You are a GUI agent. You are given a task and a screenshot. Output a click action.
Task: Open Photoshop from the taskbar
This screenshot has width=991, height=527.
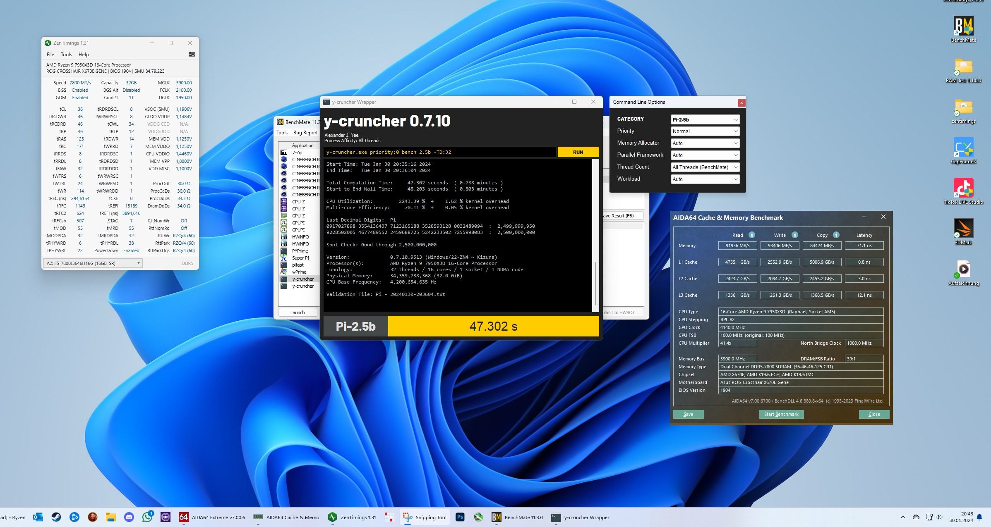460,517
